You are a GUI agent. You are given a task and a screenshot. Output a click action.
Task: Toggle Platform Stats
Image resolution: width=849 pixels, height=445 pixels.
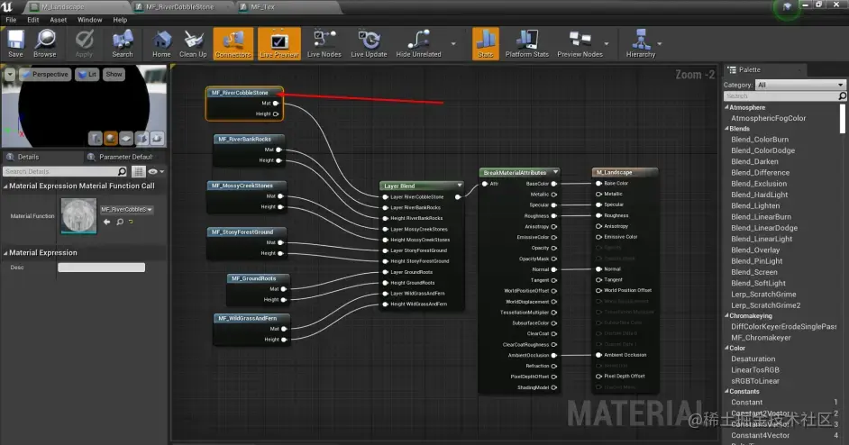(x=527, y=43)
